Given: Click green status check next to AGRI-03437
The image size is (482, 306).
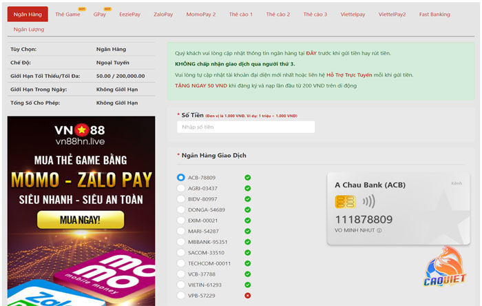Looking at the screenshot, I should [247, 188].
